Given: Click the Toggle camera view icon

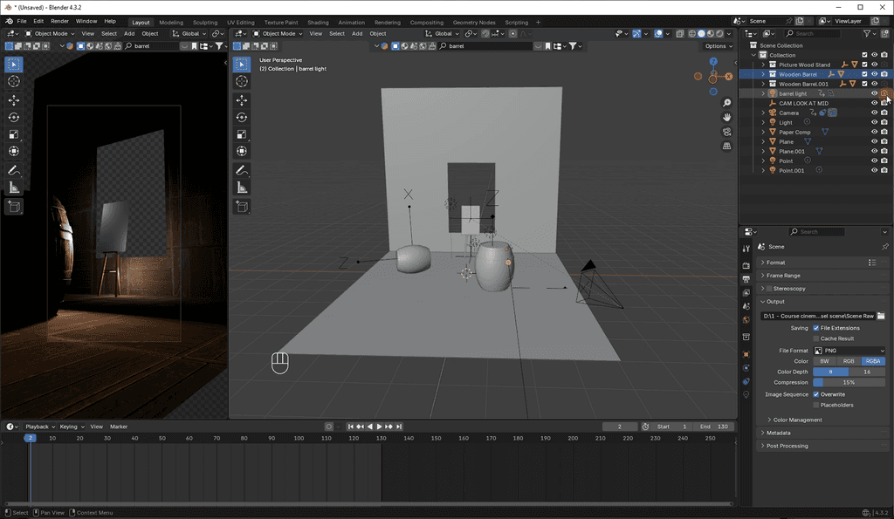Looking at the screenshot, I should point(726,132).
